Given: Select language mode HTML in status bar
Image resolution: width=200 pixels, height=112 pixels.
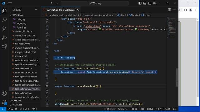Looking at the screenshot, I should click(x=150, y=109).
